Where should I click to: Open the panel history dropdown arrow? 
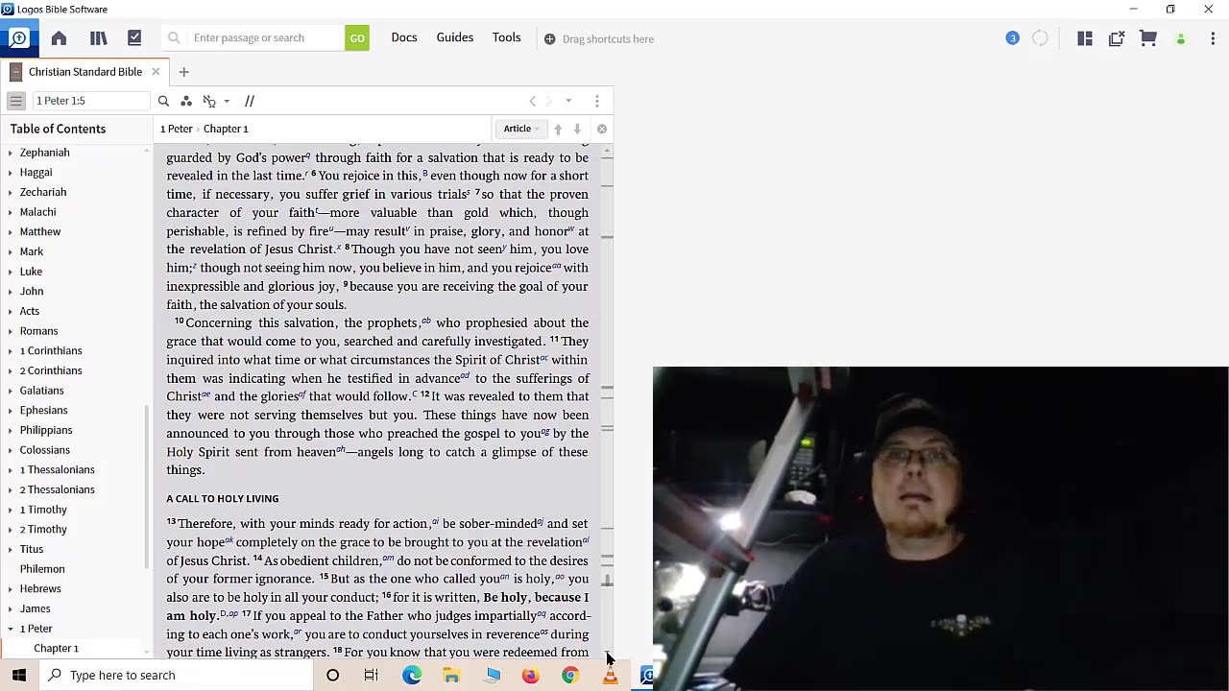coord(568,101)
